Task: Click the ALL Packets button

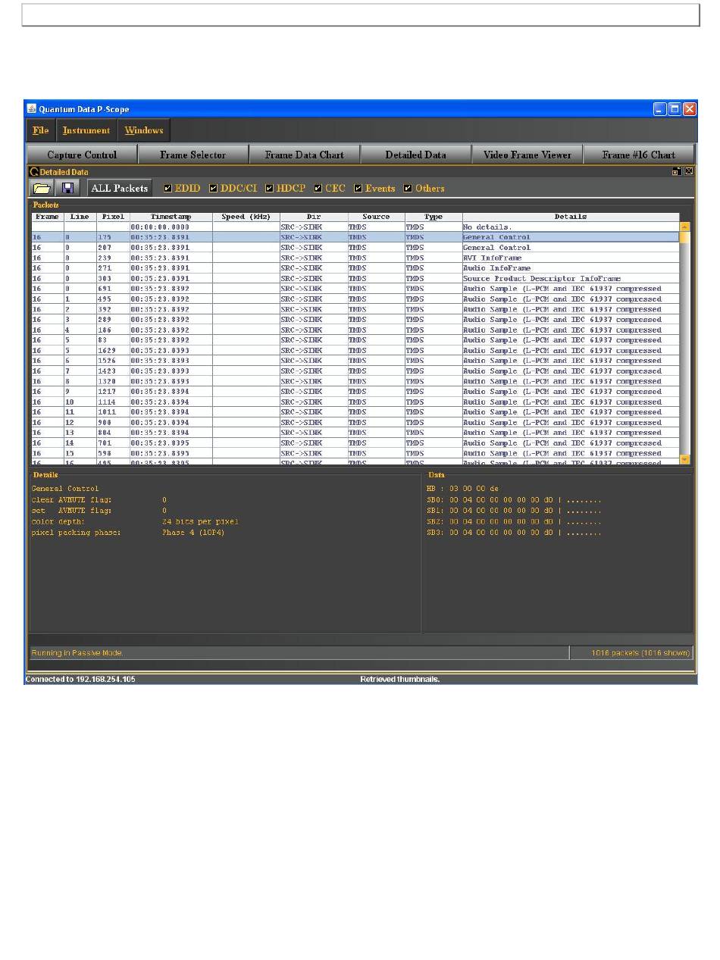Action: (x=119, y=188)
